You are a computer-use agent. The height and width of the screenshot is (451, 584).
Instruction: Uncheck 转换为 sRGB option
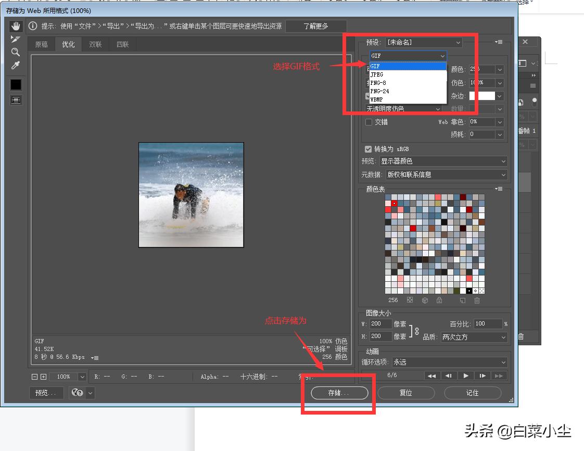pos(367,149)
